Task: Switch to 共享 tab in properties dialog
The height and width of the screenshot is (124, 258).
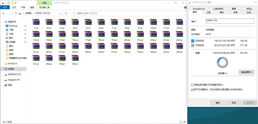Action: [x=235, y=13]
